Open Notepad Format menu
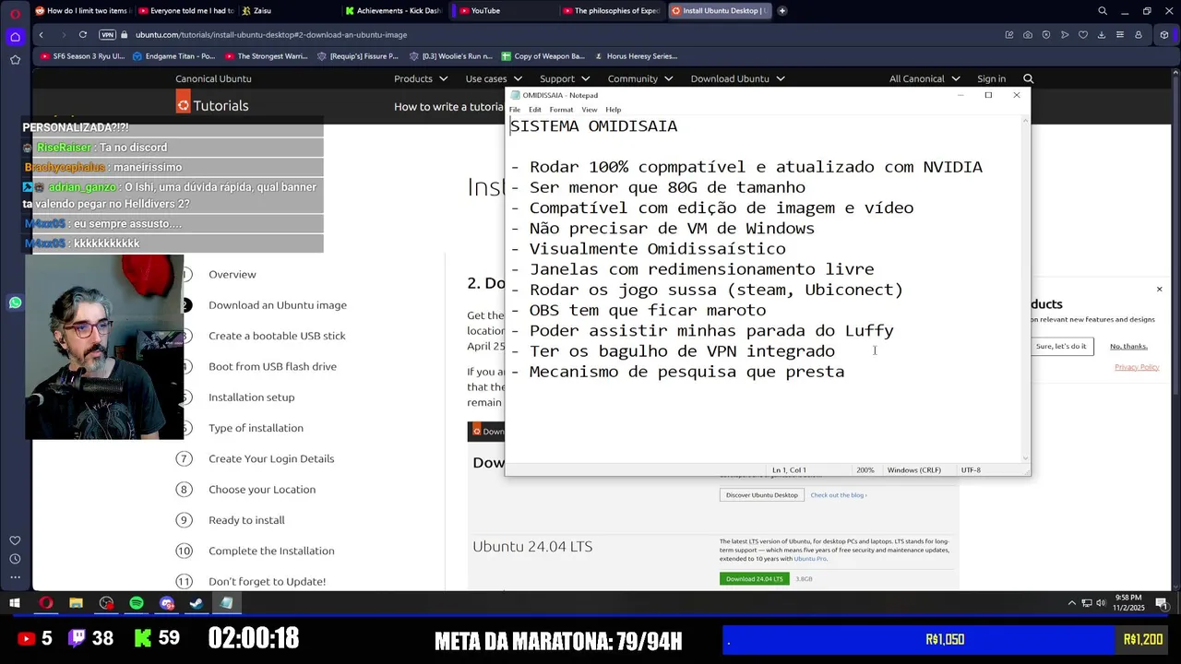 [x=561, y=110]
